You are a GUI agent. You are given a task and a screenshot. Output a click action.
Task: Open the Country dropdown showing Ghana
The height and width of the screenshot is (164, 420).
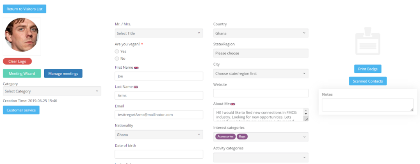click(x=260, y=33)
